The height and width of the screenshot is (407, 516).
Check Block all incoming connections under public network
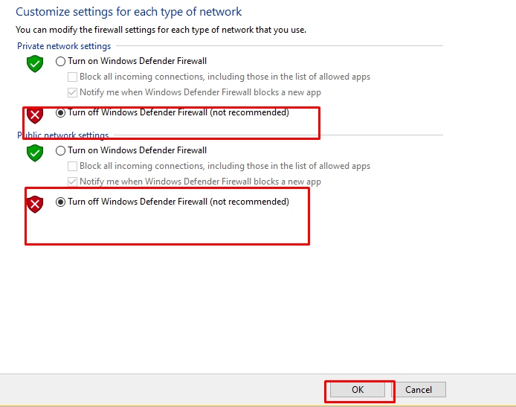72,166
